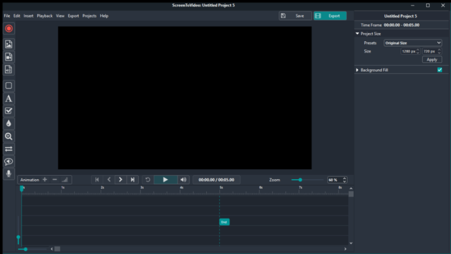Add a shape with the rectangle tool
Image resolution: width=451 pixels, height=254 pixels.
point(9,86)
